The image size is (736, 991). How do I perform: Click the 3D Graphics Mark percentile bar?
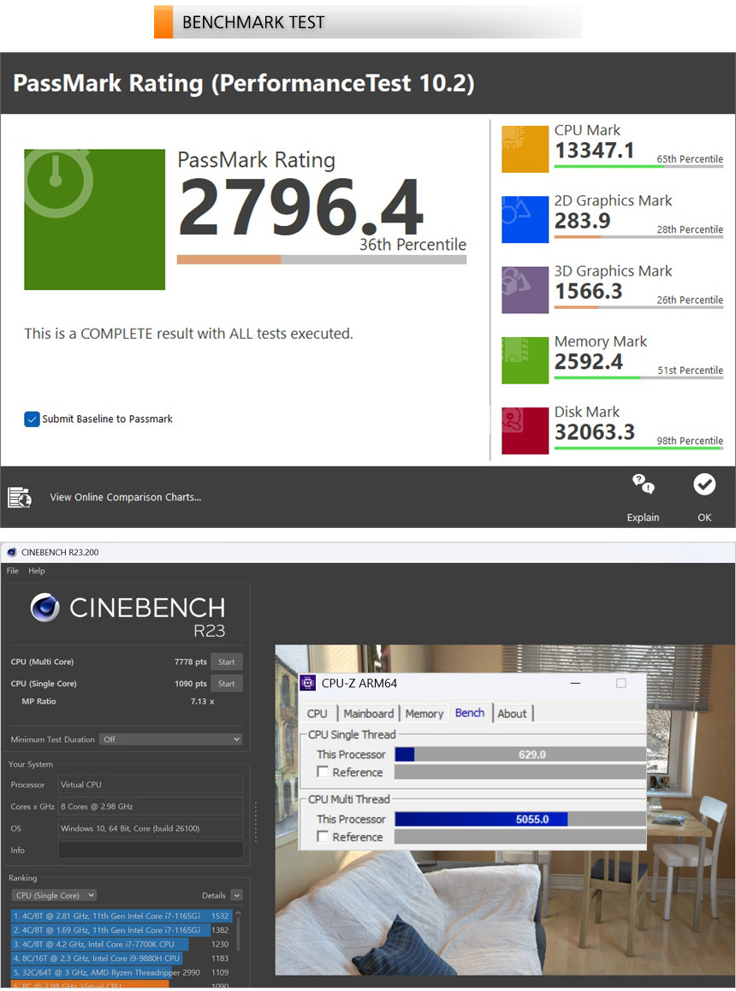[x=638, y=307]
